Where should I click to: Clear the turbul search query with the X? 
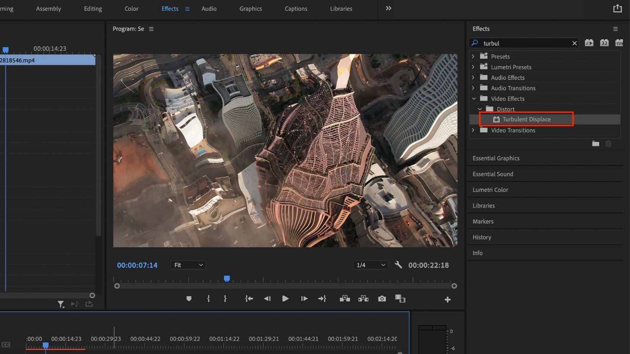(575, 43)
